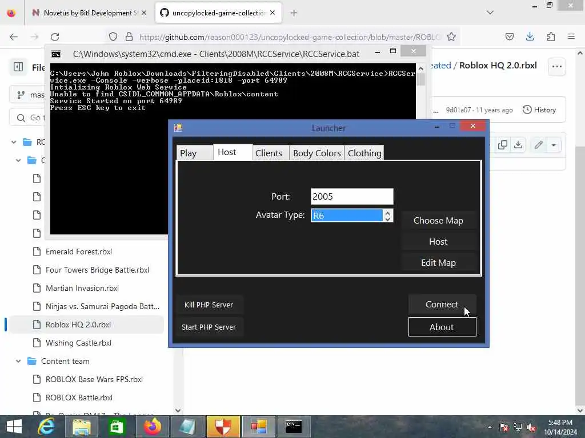The width and height of the screenshot is (585, 438).
Task: Open GitHub more file actions menu
Action: click(556, 66)
